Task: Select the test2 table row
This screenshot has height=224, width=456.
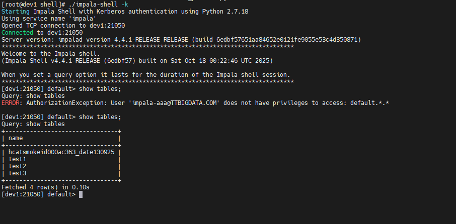Action: click(17, 166)
